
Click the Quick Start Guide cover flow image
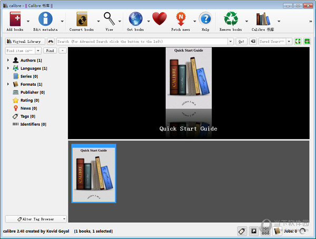point(189,78)
